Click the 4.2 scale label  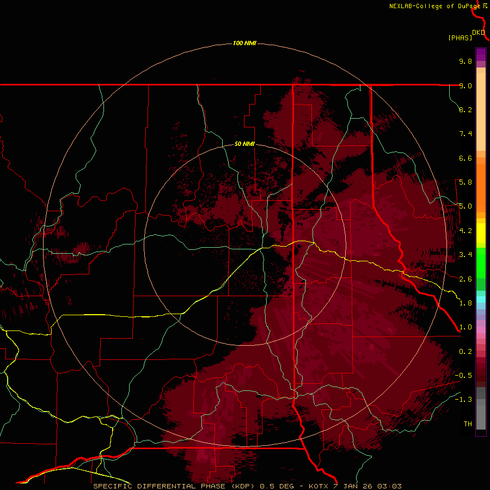click(465, 231)
